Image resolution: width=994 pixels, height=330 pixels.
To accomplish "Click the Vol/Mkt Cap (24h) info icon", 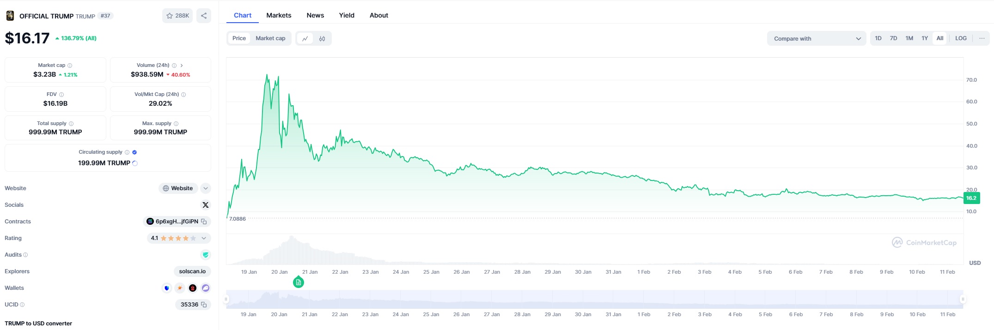I will [183, 95].
